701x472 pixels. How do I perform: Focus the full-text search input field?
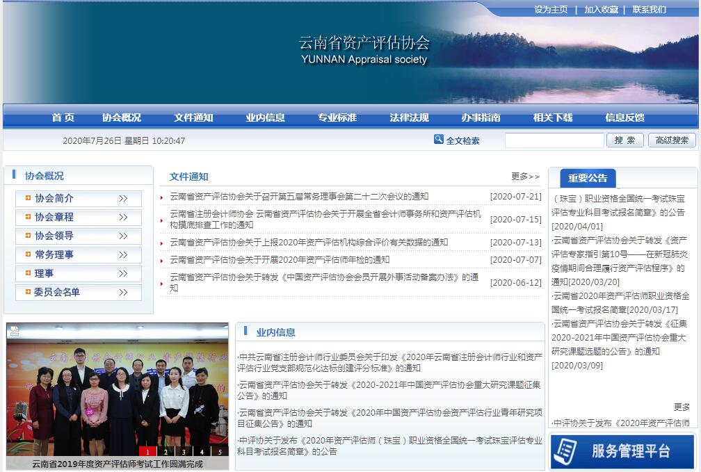pyautogui.click(x=554, y=140)
